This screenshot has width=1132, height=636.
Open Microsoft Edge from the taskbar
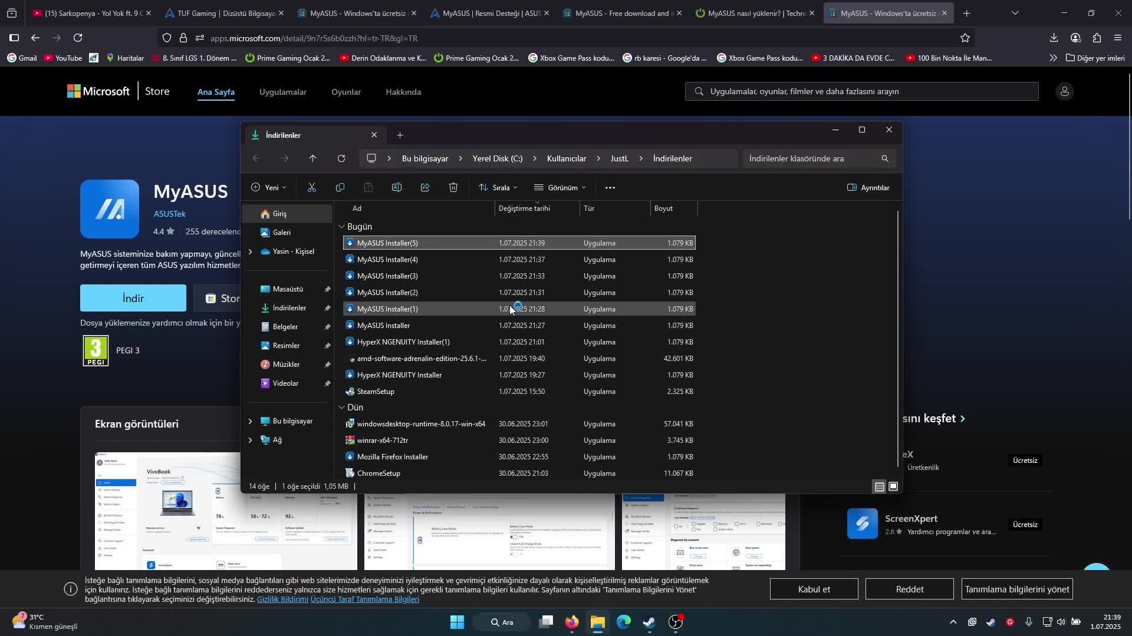(624, 622)
